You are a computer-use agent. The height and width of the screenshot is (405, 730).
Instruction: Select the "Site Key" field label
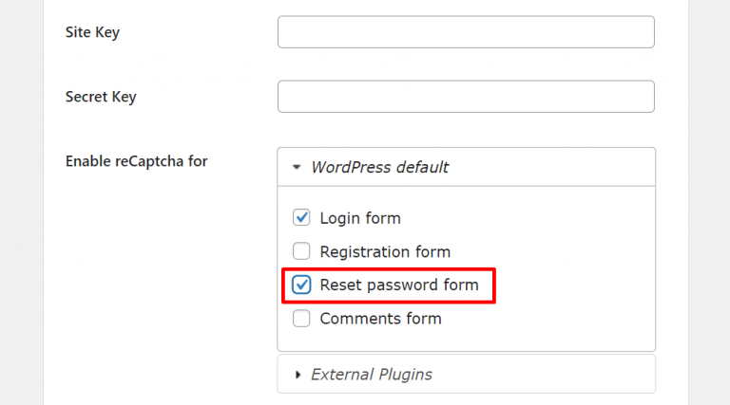[92, 32]
